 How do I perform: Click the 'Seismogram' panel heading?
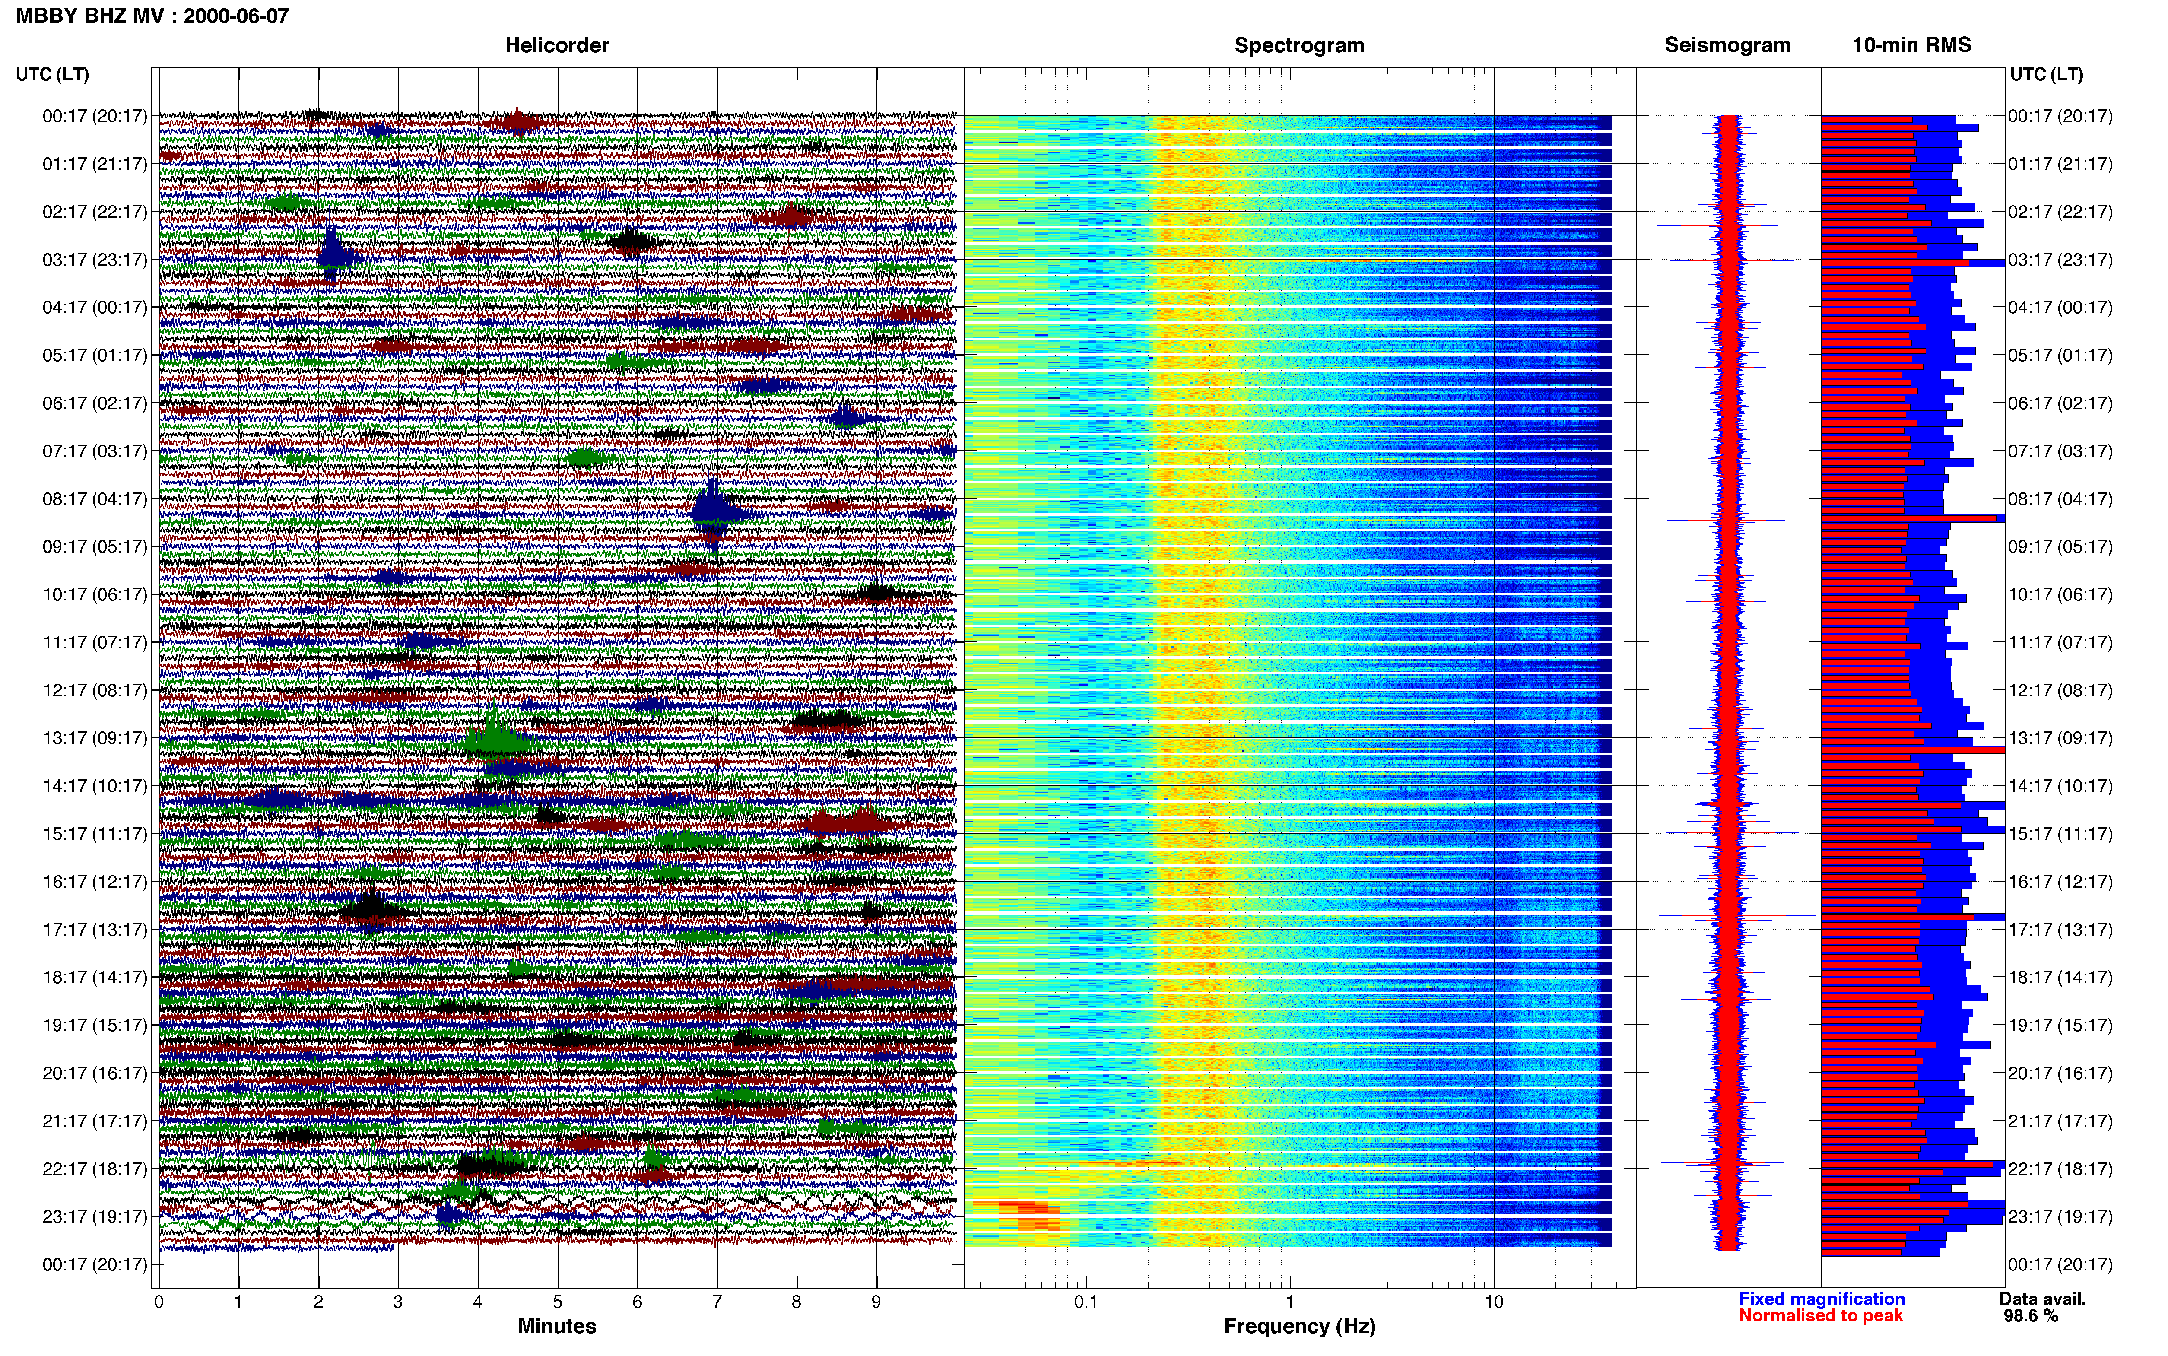(x=1727, y=46)
